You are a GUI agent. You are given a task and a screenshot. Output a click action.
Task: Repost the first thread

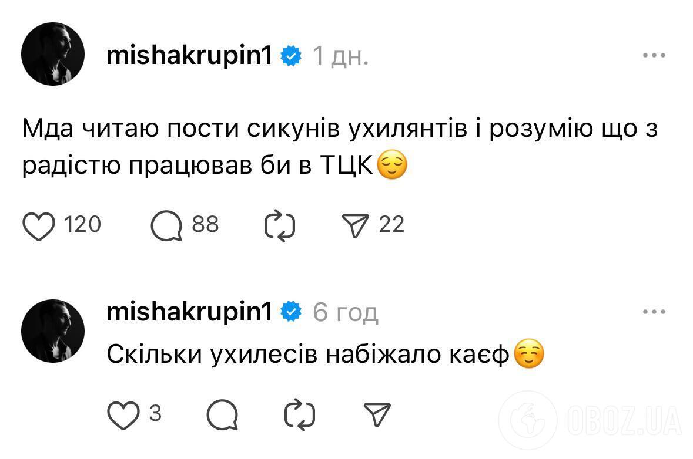(x=280, y=225)
